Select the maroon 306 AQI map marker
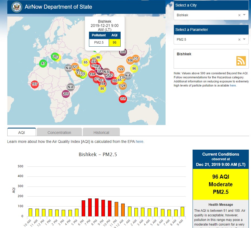This screenshot has height=228, width=251. tap(123, 52)
